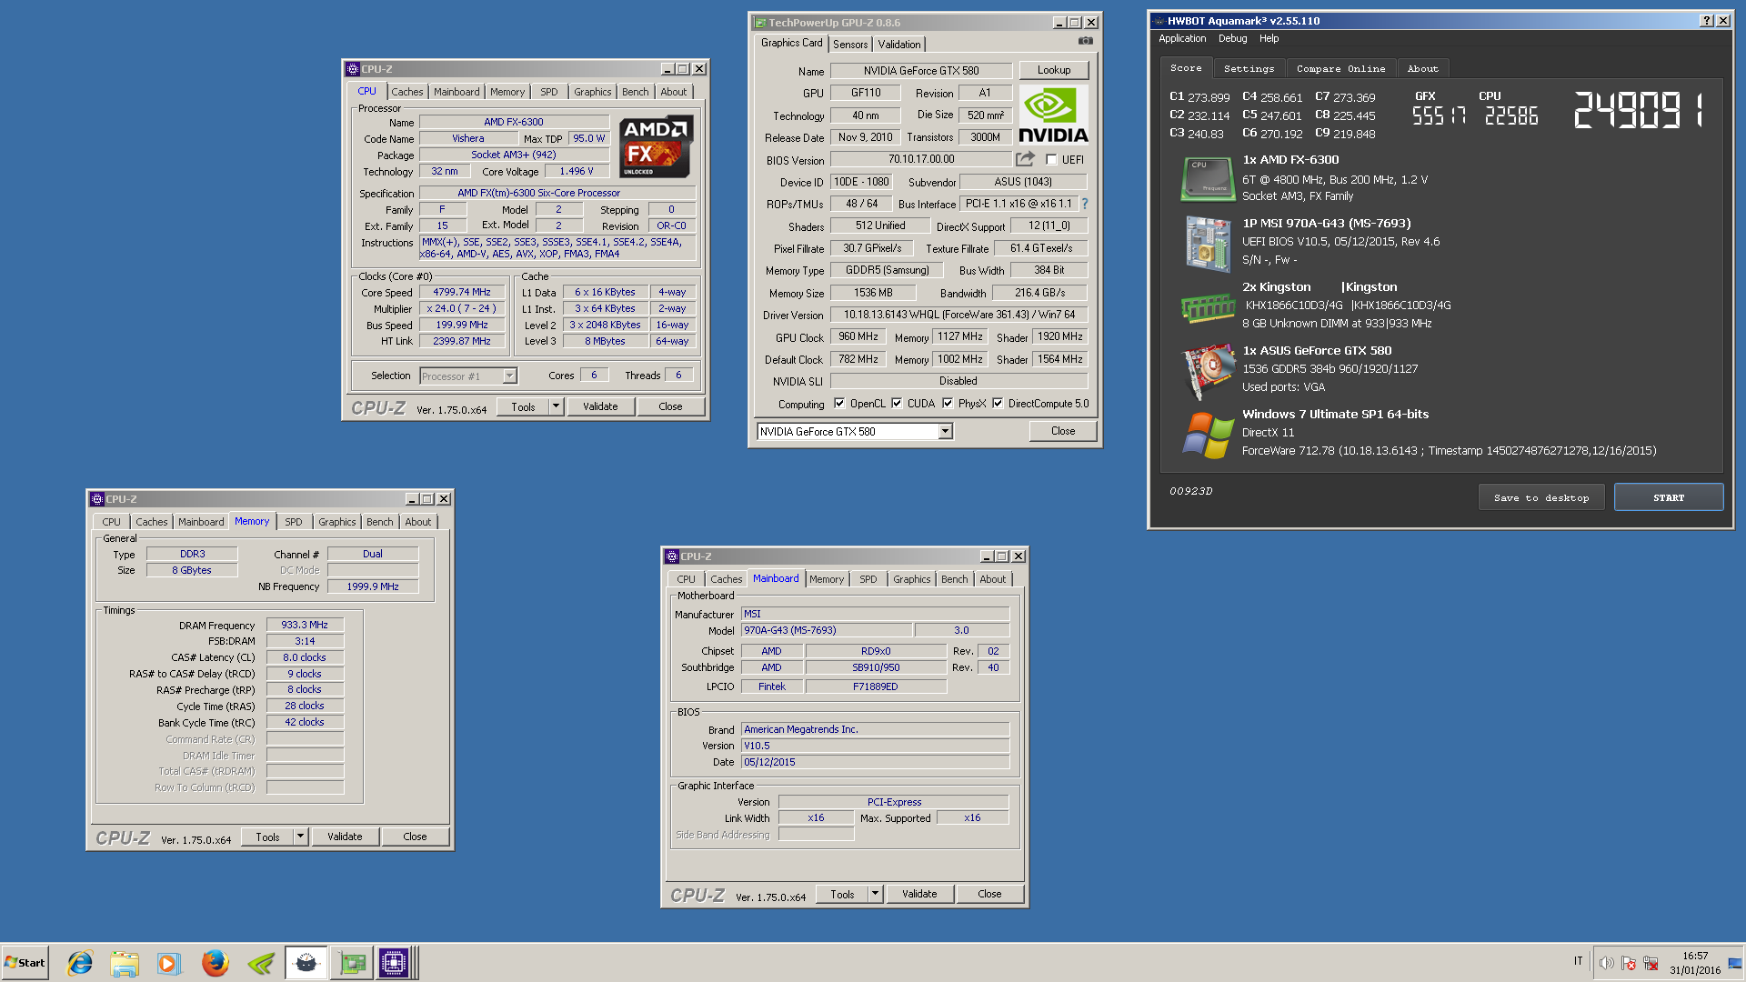Click the Bus Interface question mark in GPU-Z
Viewport: 1746px width, 982px height.
[1085, 204]
